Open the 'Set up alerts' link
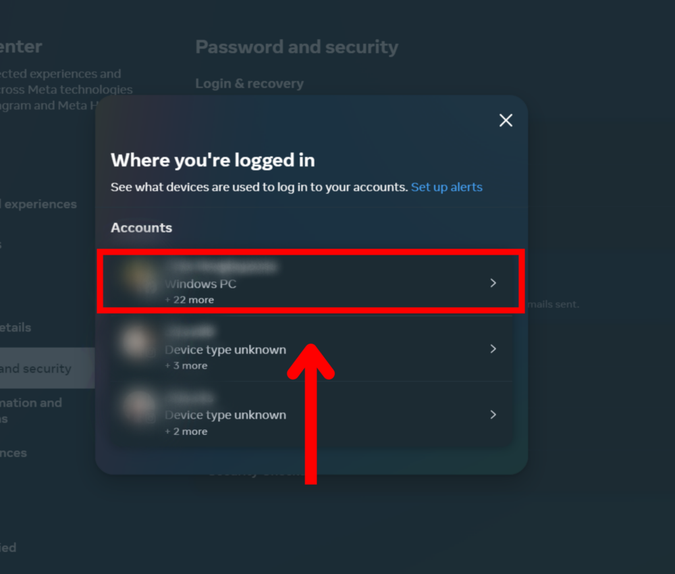Image resolution: width=675 pixels, height=574 pixels. pyautogui.click(x=447, y=187)
